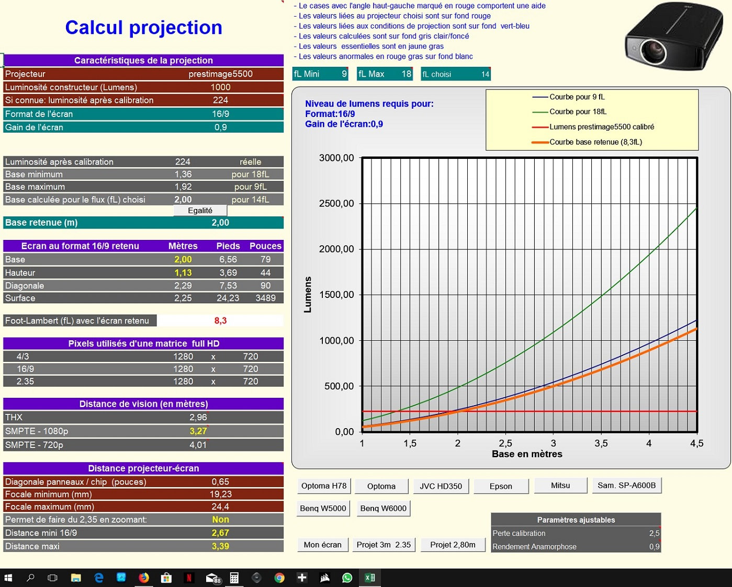Image resolution: width=732 pixels, height=587 pixels.
Task: Launch Netflix from the taskbar
Action: pos(189,578)
